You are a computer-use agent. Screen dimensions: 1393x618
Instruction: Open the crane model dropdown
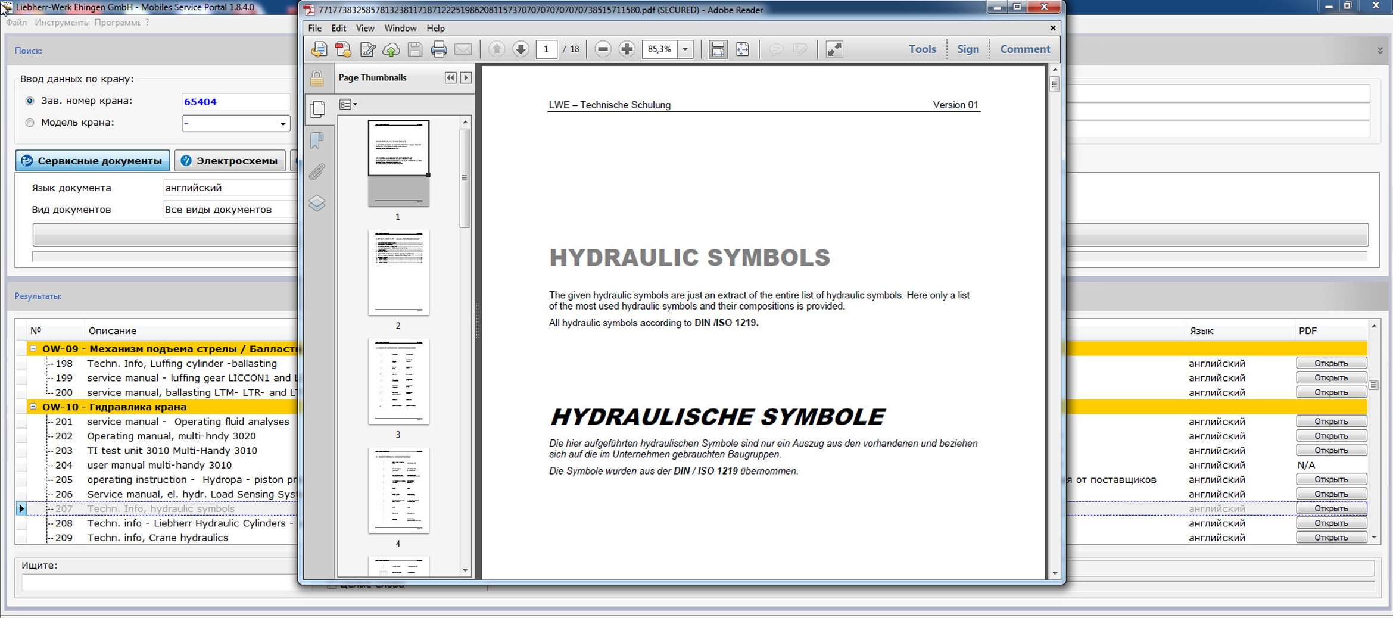click(x=282, y=124)
